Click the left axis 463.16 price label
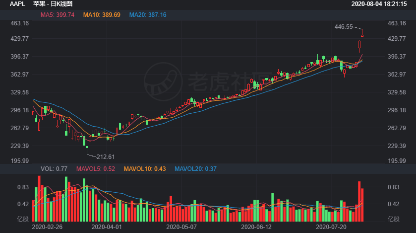This screenshot has height=233, width=416. 20,23
